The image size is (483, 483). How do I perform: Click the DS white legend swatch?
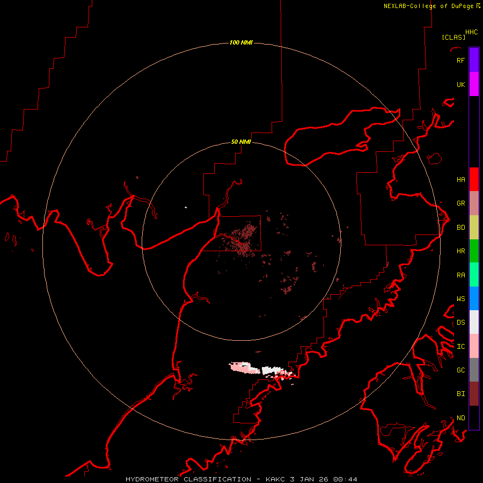[474, 322]
